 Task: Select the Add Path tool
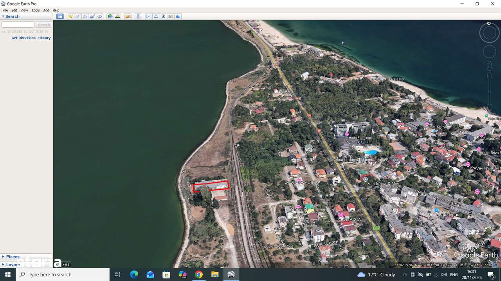pos(85,16)
